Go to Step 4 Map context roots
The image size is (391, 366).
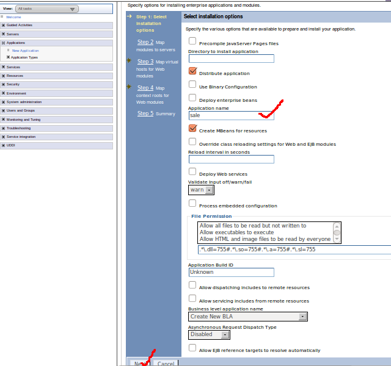[145, 88]
